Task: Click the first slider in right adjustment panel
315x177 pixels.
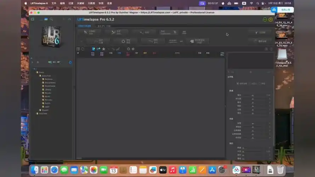Action: 253,95
